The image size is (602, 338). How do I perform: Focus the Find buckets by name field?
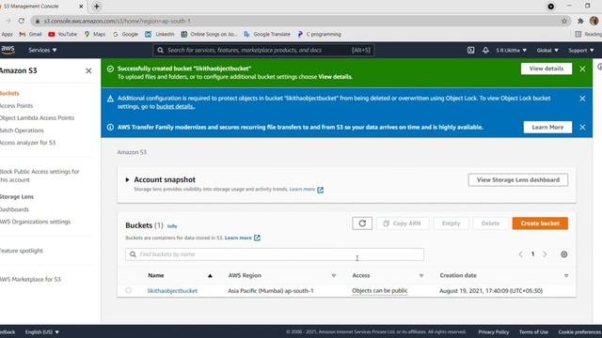[275, 254]
